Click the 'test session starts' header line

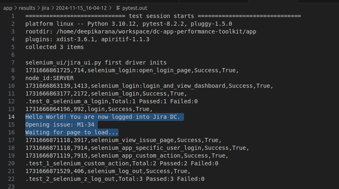pyautogui.click(x=163, y=16)
